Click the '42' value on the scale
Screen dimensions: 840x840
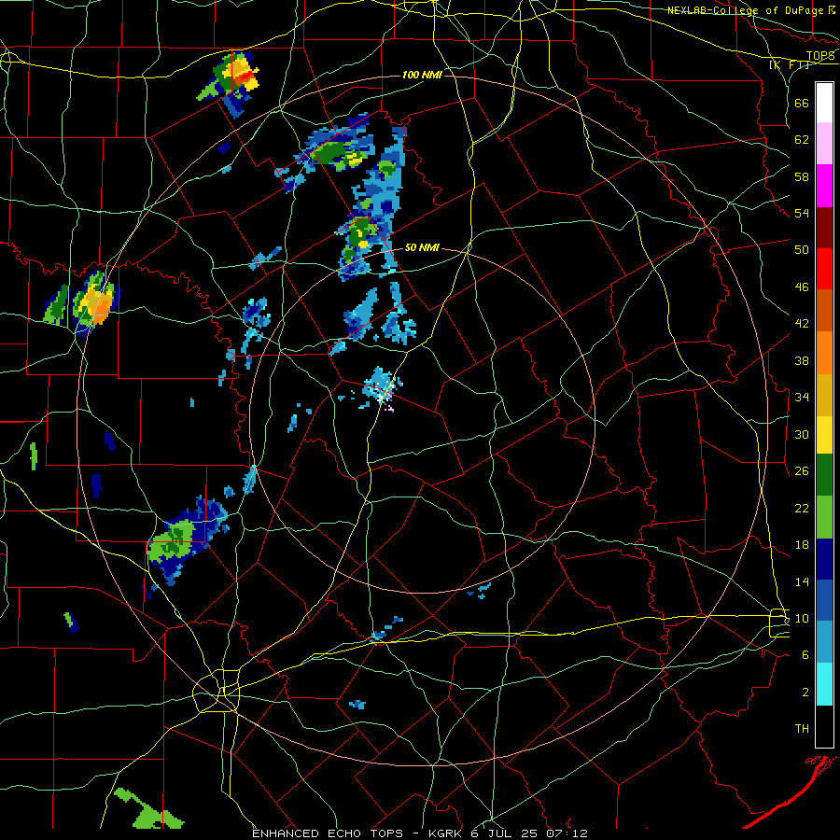[802, 324]
